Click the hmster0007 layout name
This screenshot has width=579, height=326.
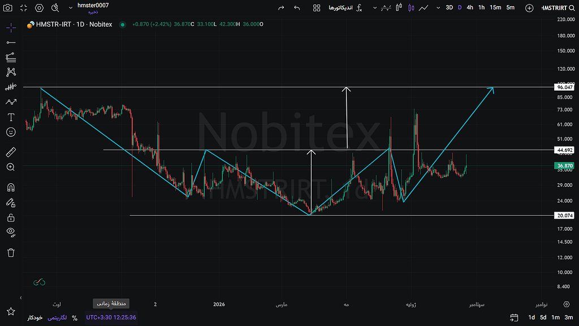[93, 5]
